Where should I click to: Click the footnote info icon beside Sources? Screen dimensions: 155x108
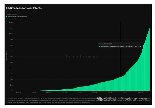(x=6, y=99)
